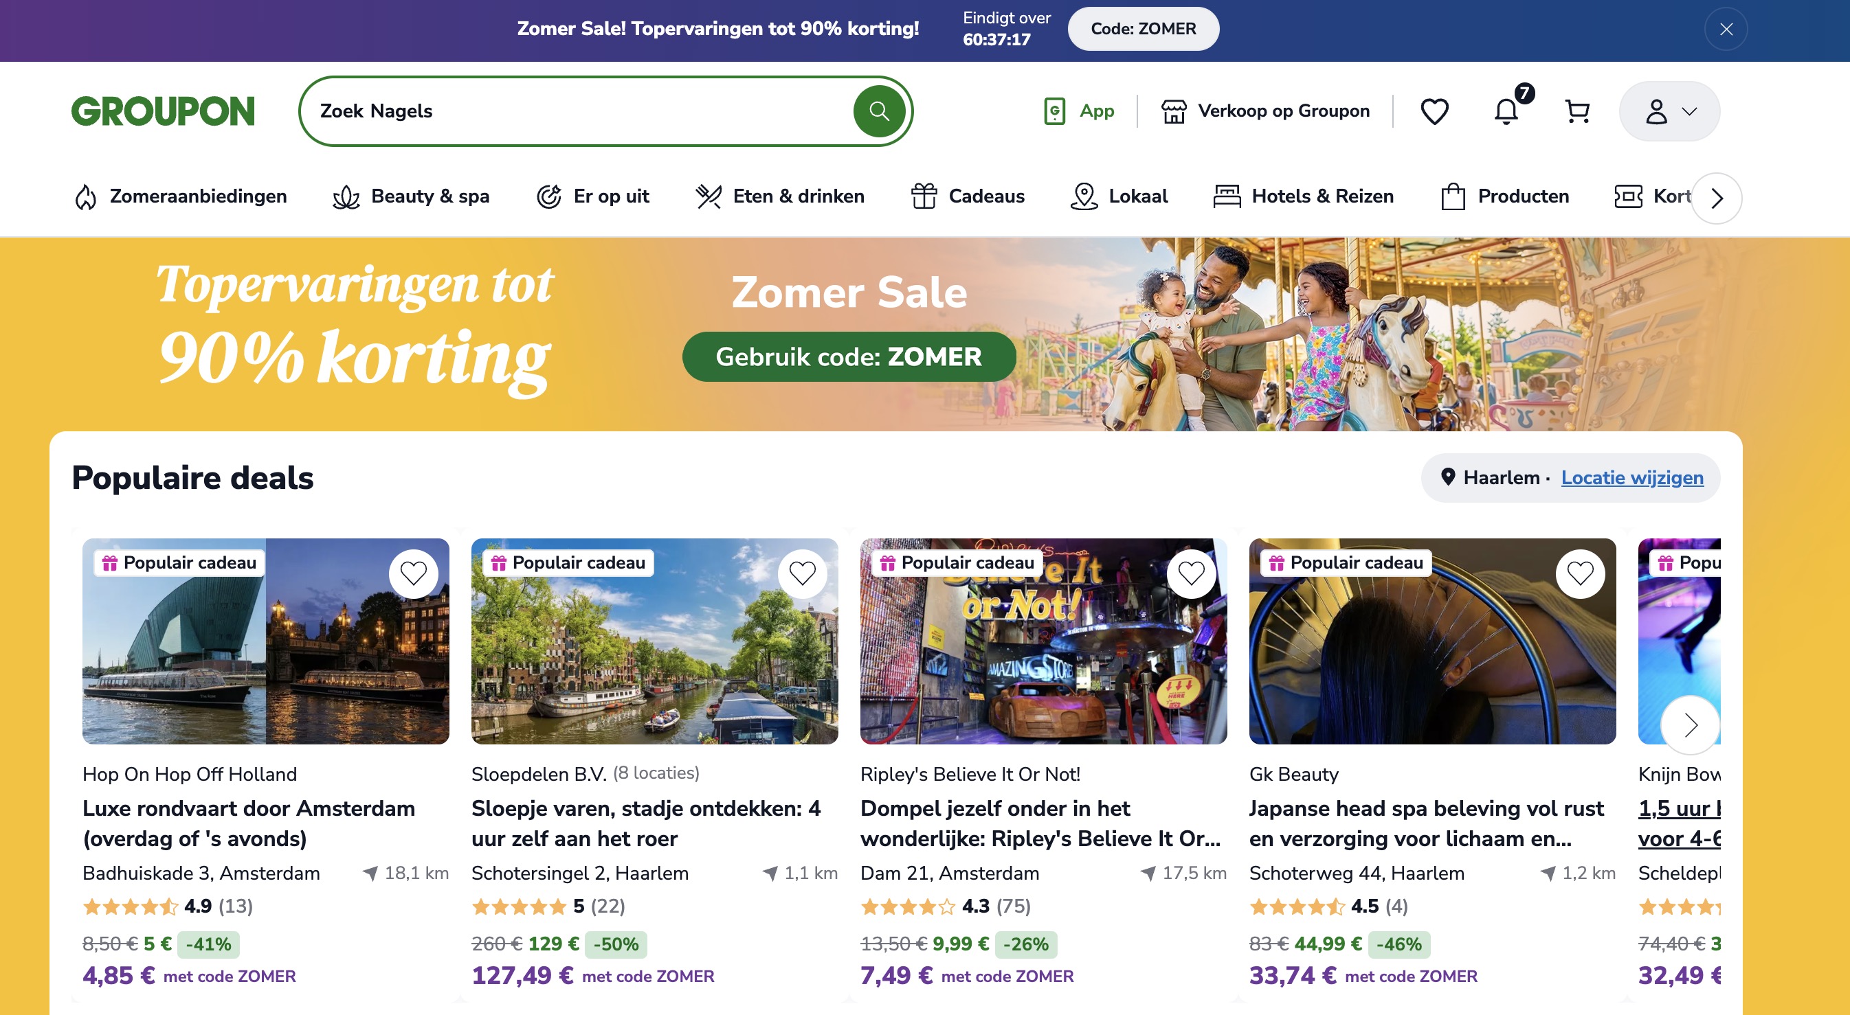Click the Amsterdam canal boat tour thumbnail
The width and height of the screenshot is (1850, 1015).
pos(266,641)
